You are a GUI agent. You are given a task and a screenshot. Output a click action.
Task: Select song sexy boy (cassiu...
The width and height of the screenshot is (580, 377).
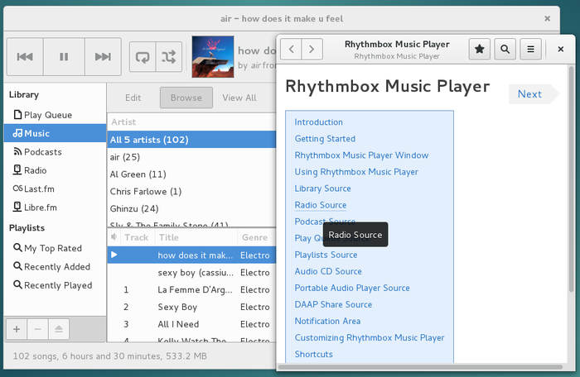(x=191, y=273)
